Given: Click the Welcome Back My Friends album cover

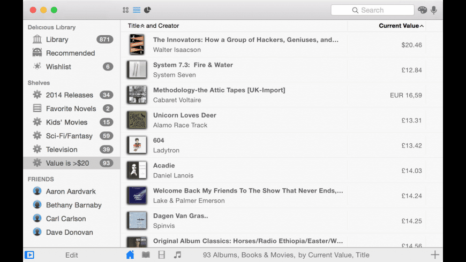Looking at the screenshot, I should click(137, 196).
